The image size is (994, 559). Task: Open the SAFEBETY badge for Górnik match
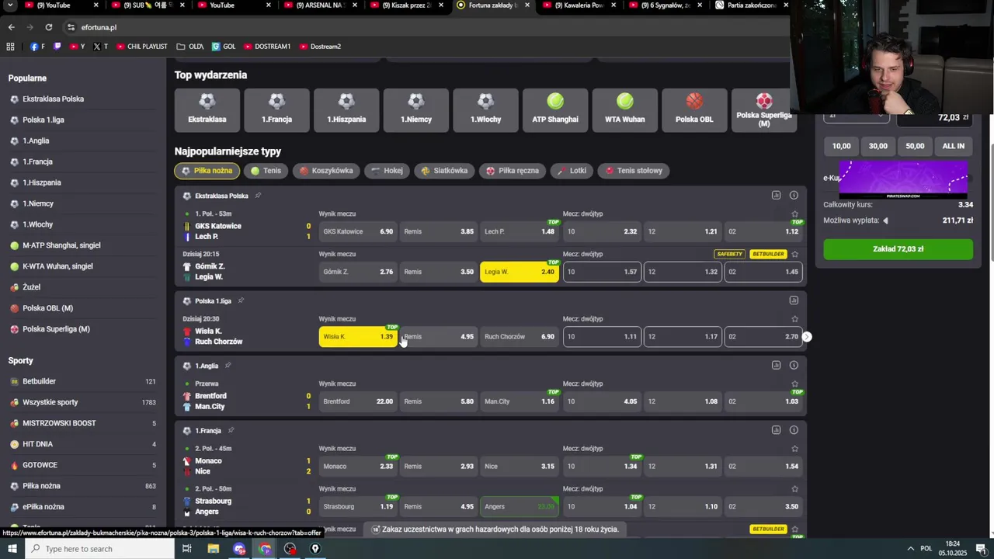tap(730, 254)
